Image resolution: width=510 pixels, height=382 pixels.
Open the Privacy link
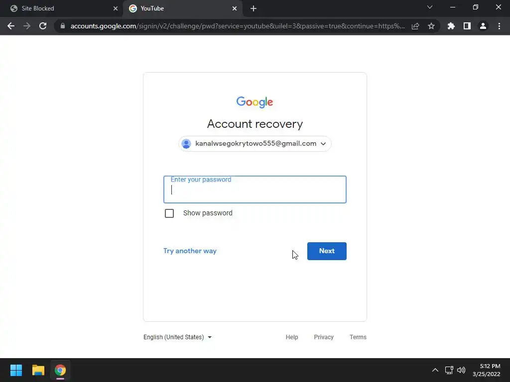324,337
